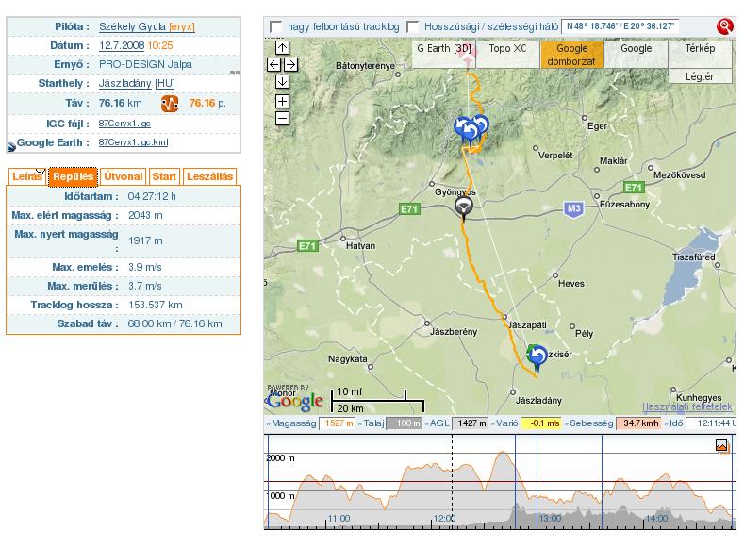Viewport: 744px width, 547px height.
Task: Show the Légtér airspace layer
Action: (x=700, y=76)
